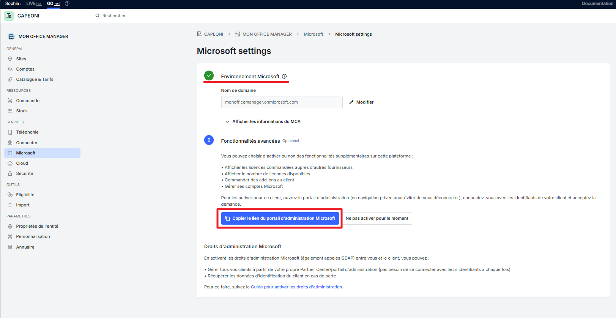The width and height of the screenshot is (616, 318).
Task: Open the Documentation link
Action: (x=597, y=3)
